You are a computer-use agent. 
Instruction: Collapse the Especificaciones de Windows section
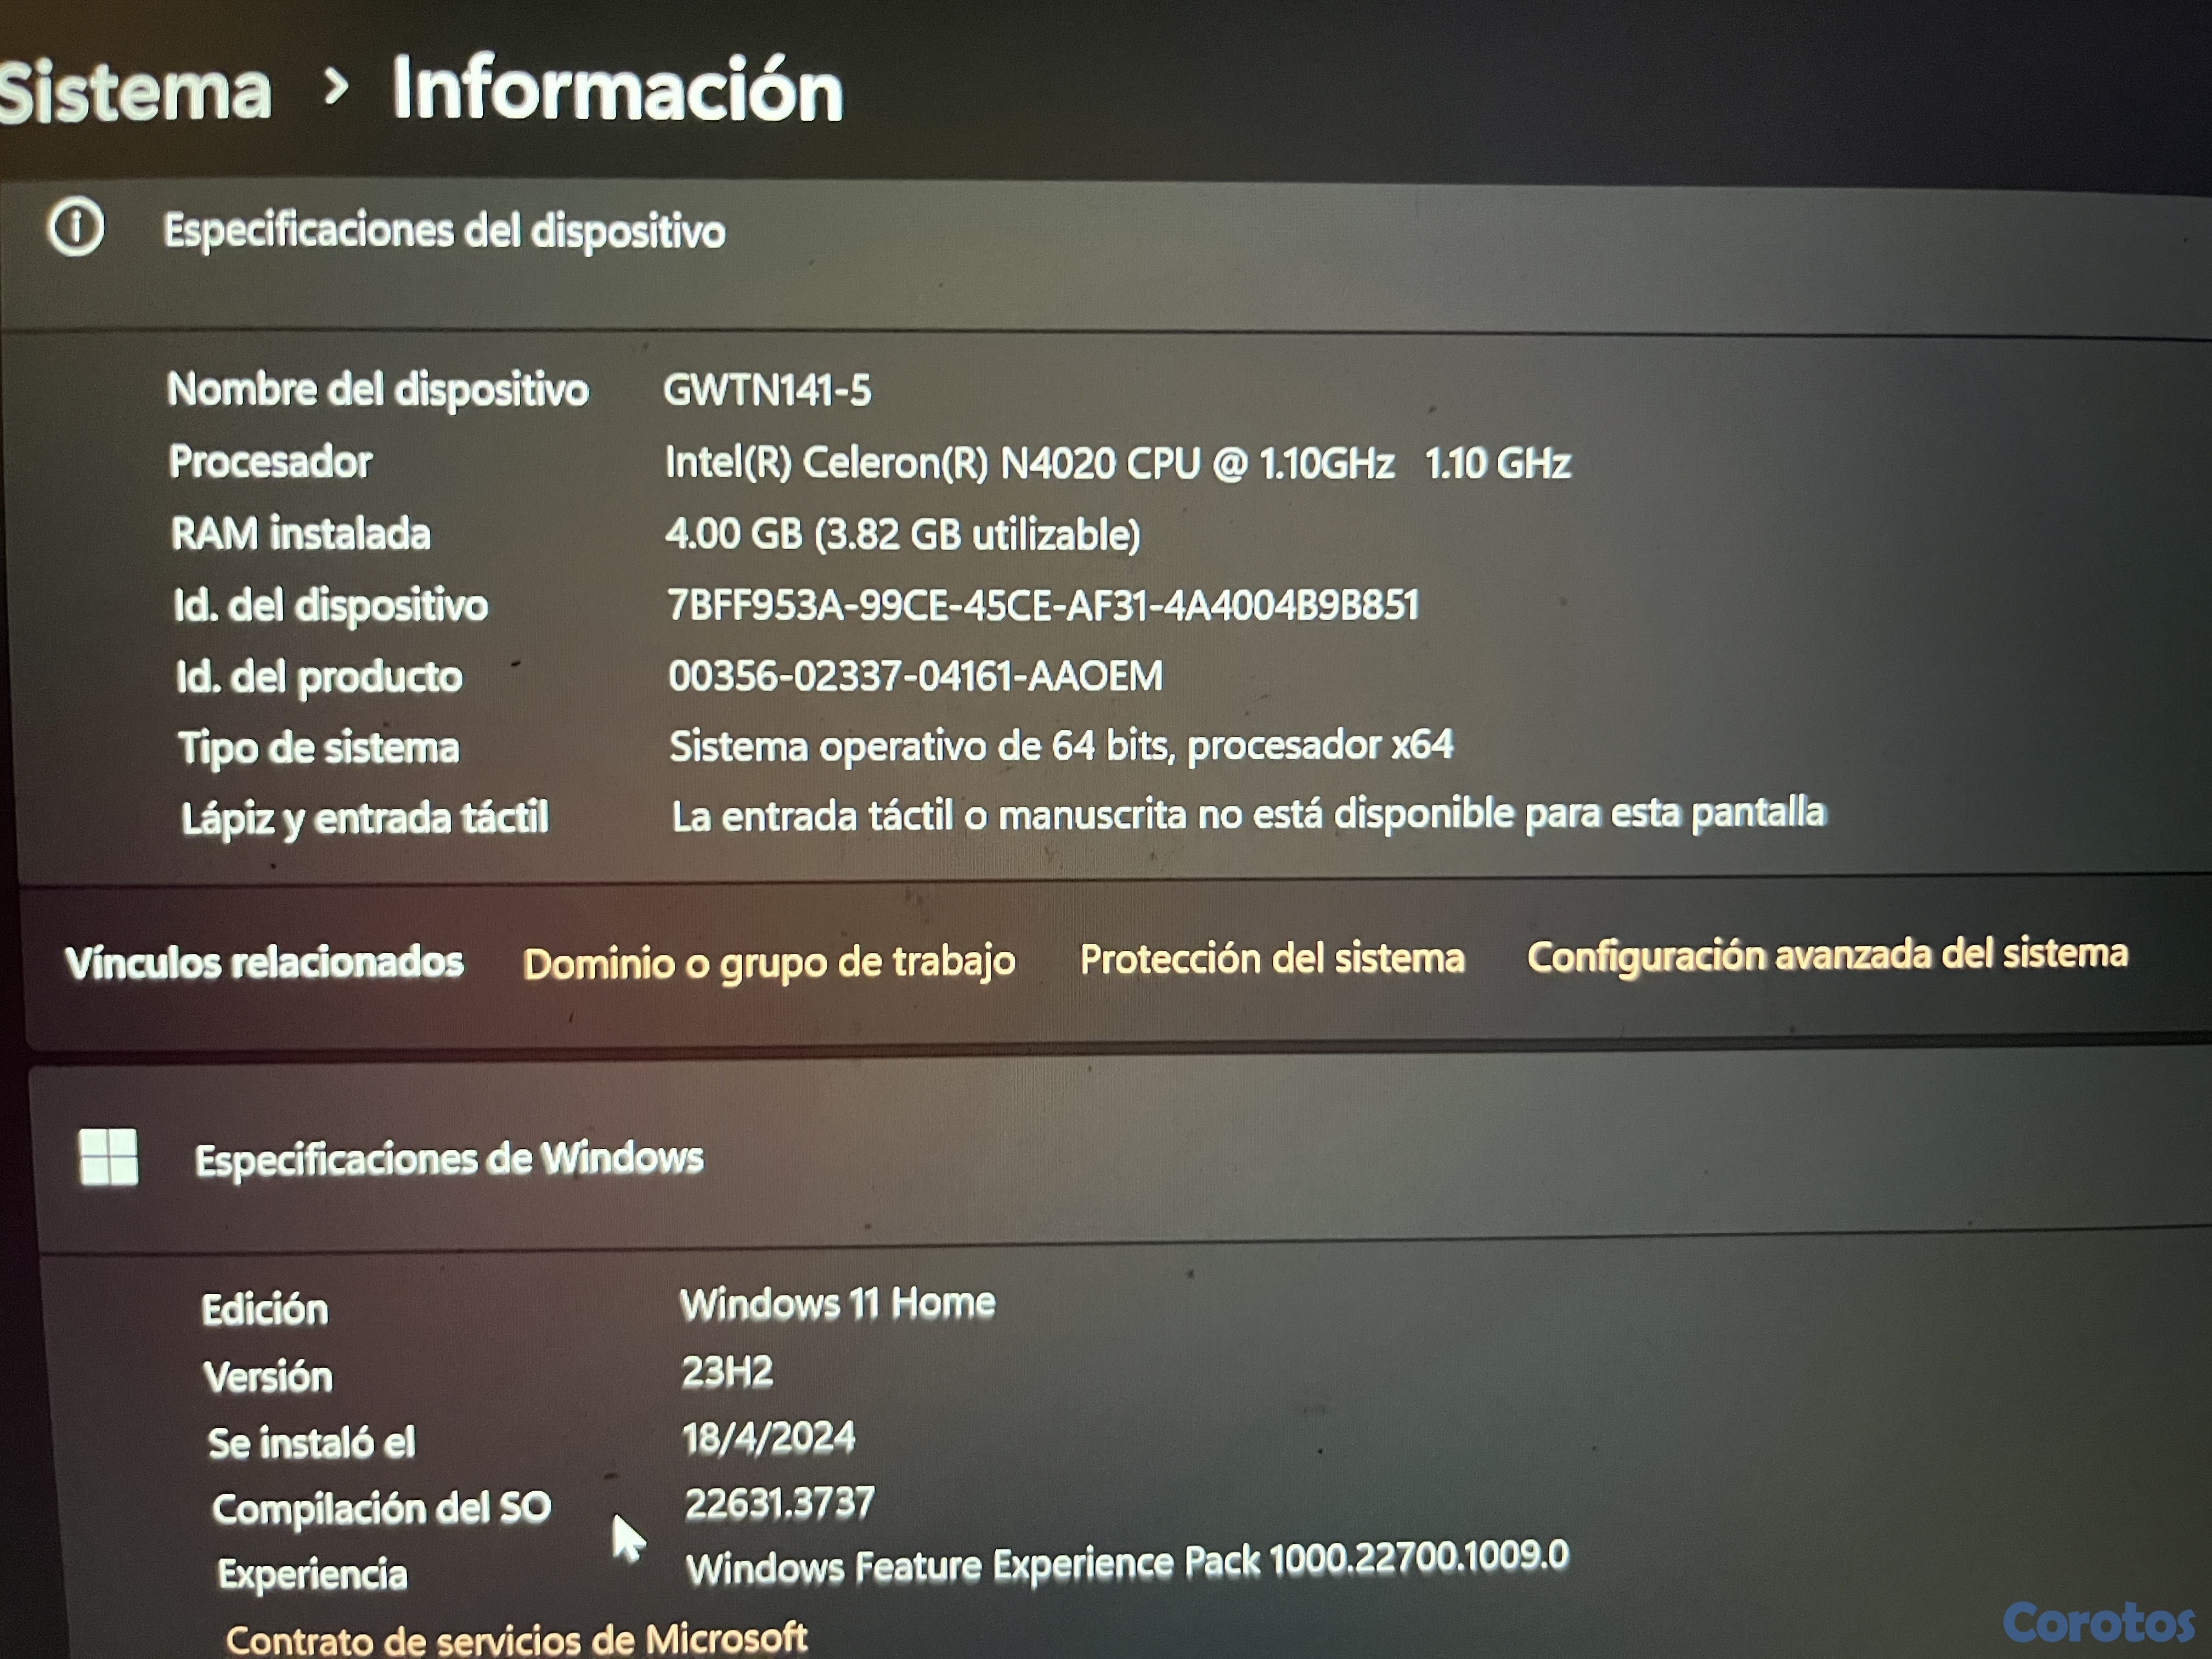pyautogui.click(x=449, y=1159)
